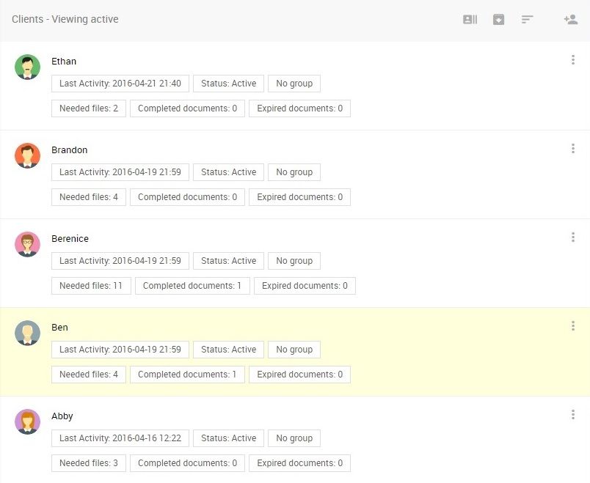Click Abby's No group tag

point(294,438)
